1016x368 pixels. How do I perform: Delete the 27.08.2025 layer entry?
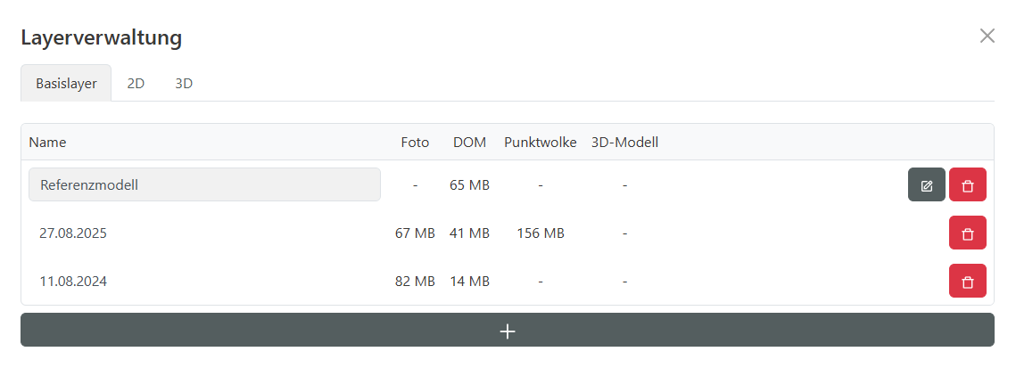[x=968, y=233]
